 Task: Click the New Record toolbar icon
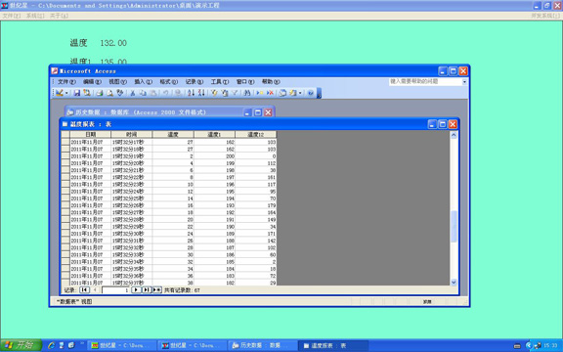pos(260,93)
